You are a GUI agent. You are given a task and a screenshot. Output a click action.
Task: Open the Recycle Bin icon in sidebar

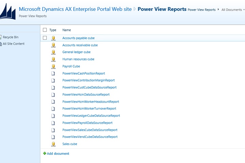(x=1, y=37)
